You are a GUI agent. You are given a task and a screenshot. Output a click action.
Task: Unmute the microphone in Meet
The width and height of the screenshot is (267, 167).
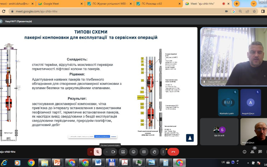(98, 152)
